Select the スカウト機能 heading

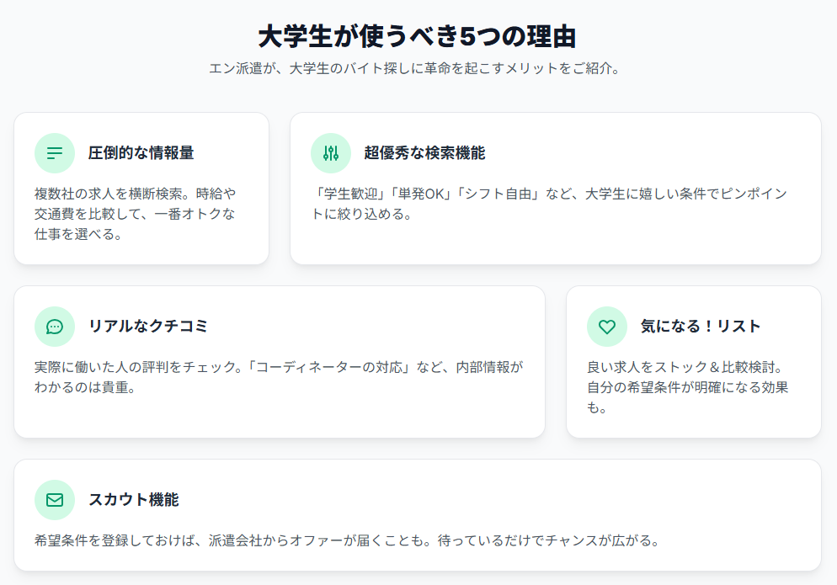(x=133, y=500)
